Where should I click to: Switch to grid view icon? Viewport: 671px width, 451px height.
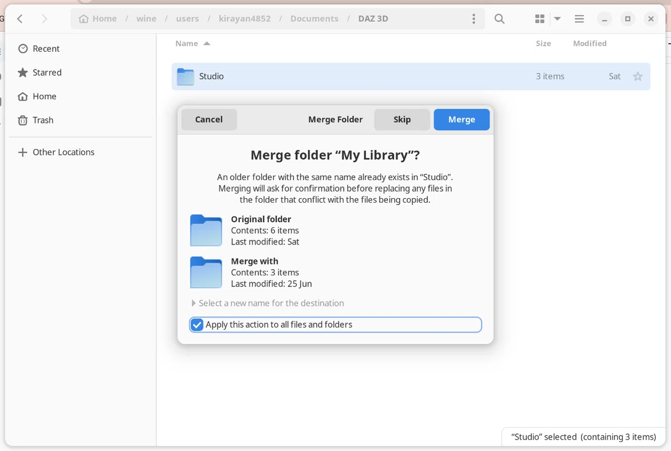click(540, 19)
